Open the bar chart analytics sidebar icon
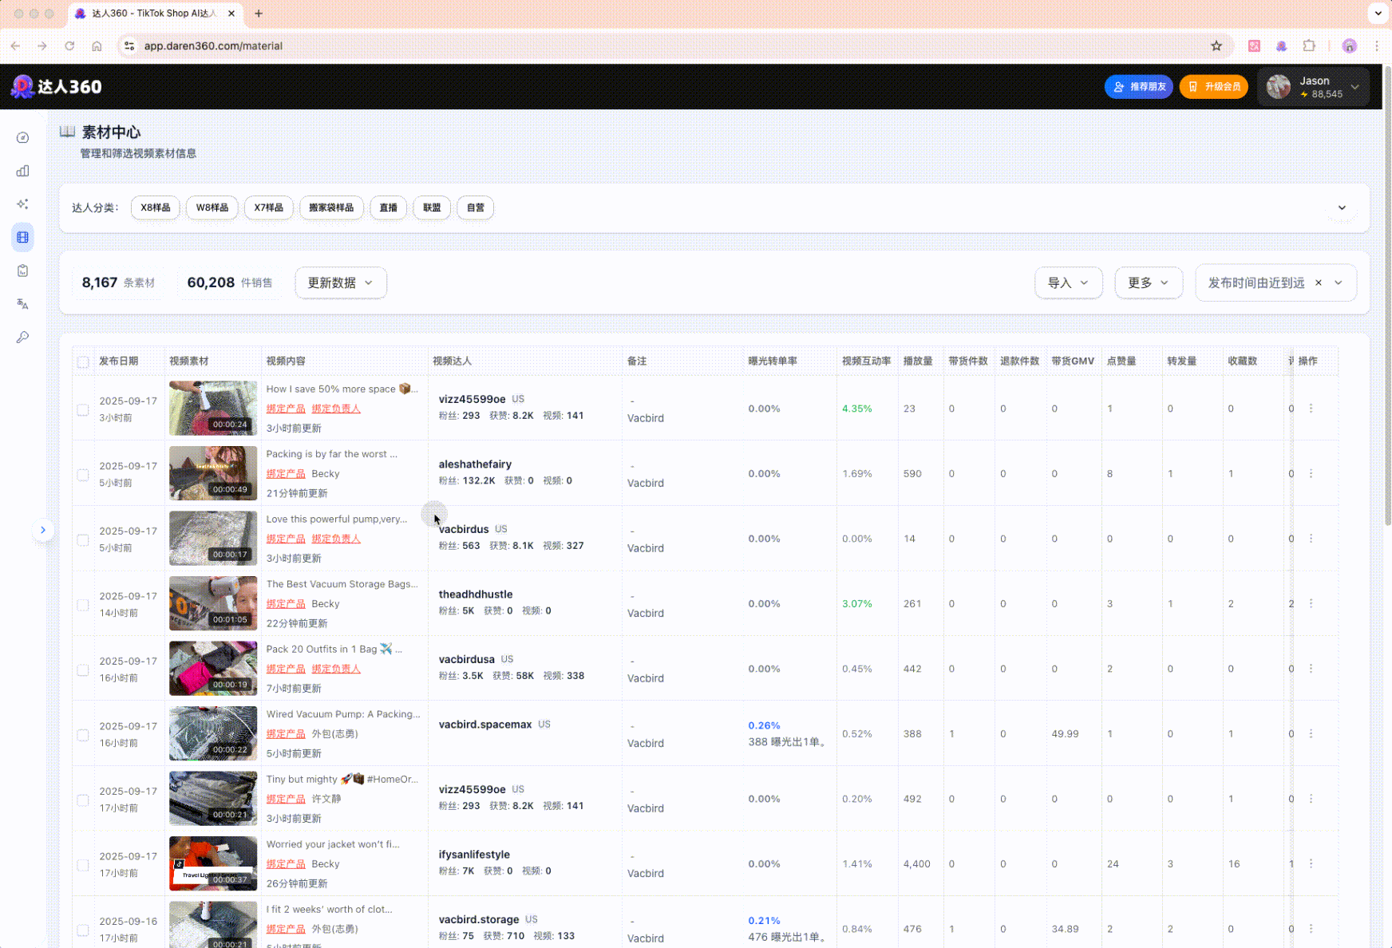The image size is (1392, 948). [x=22, y=171]
